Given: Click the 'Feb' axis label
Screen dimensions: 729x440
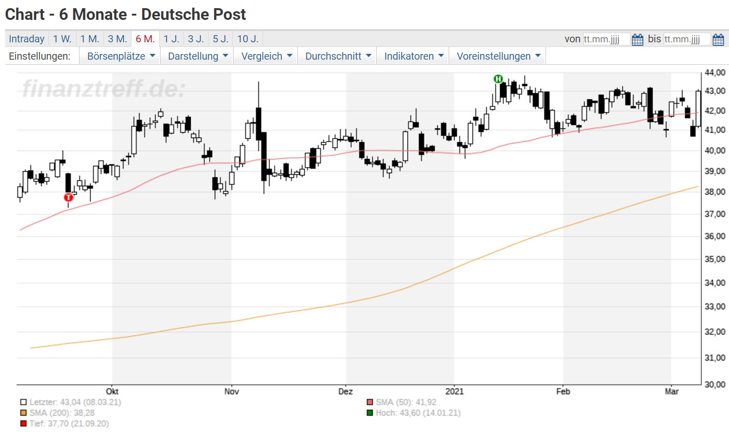Looking at the screenshot, I should (x=563, y=392).
